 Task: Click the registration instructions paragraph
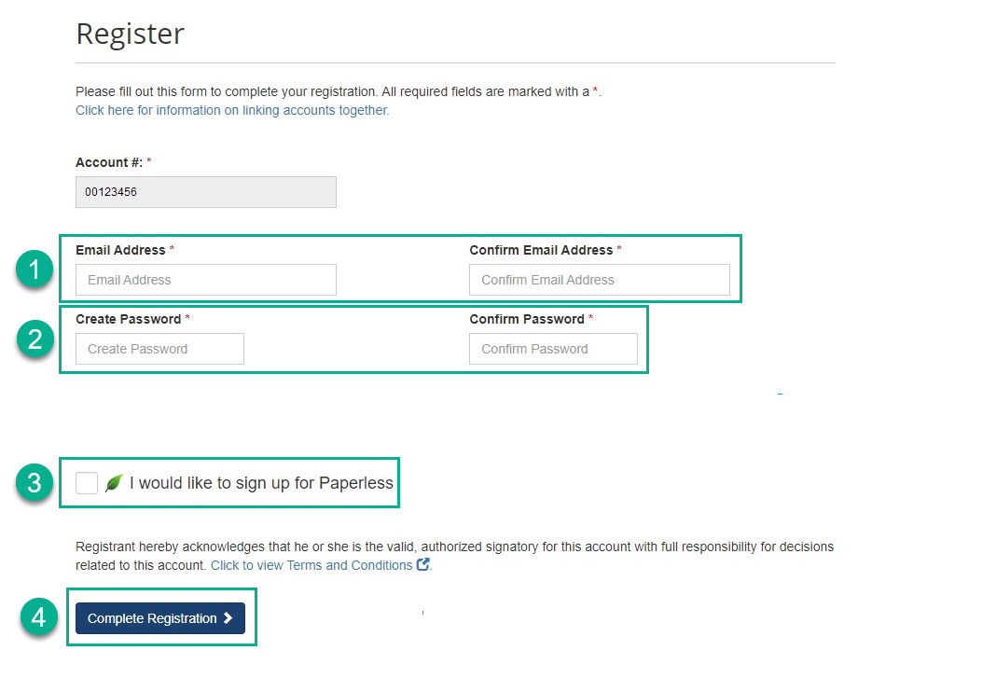point(336,91)
